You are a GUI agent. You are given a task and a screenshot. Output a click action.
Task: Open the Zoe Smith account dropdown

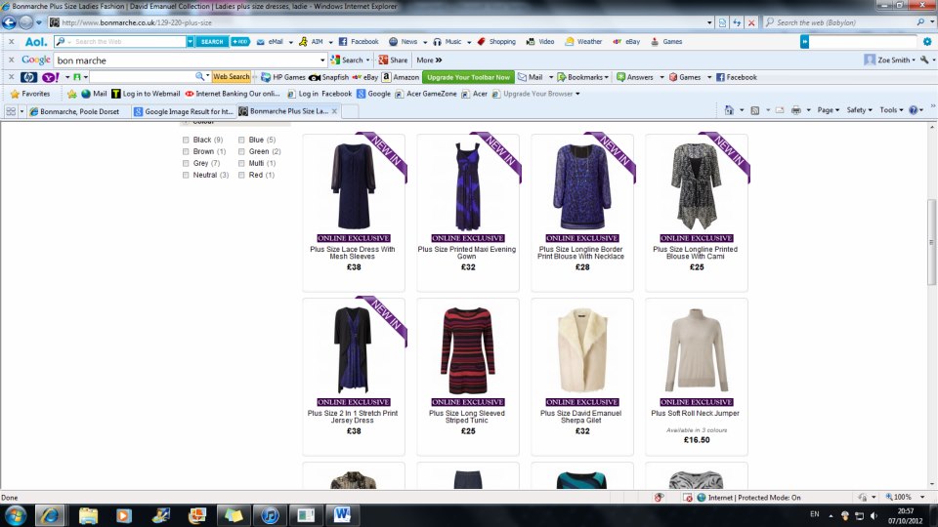(897, 60)
